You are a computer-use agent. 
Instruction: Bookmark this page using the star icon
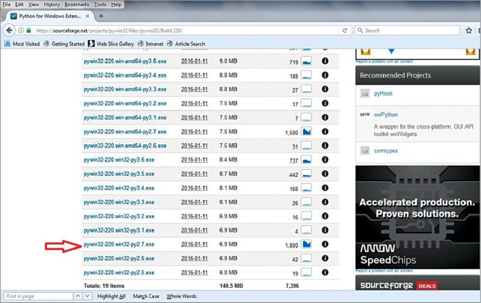pyautogui.click(x=468, y=30)
